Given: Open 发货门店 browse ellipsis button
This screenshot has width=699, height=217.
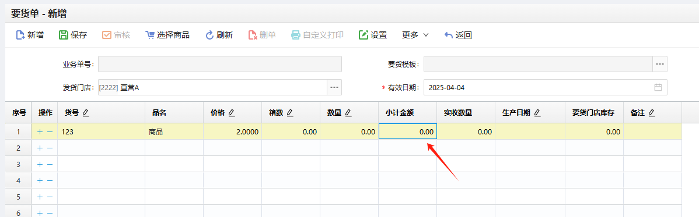Looking at the screenshot, I should (334, 88).
